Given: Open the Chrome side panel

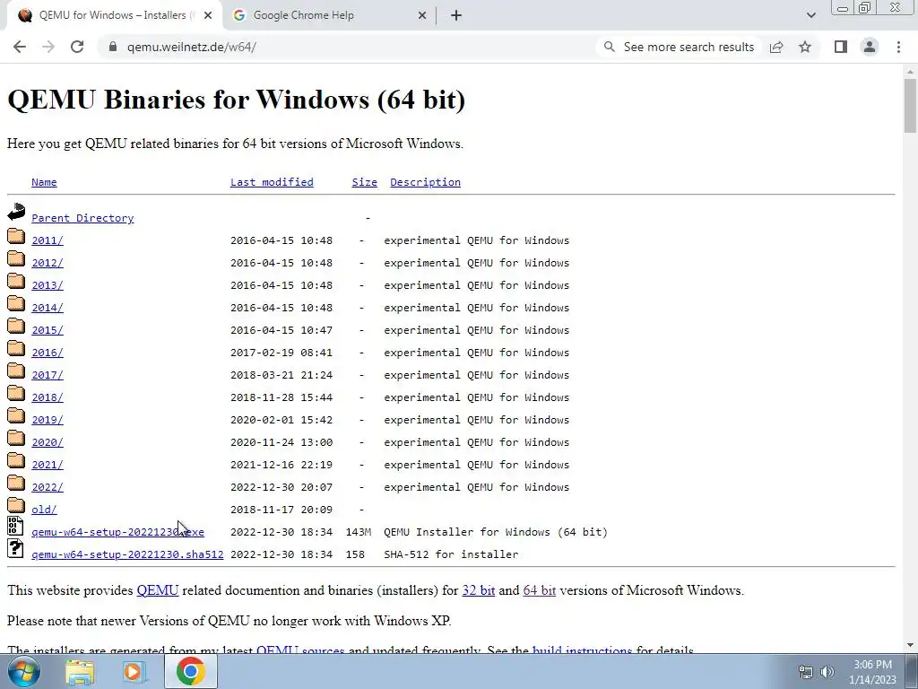Looking at the screenshot, I should [841, 47].
